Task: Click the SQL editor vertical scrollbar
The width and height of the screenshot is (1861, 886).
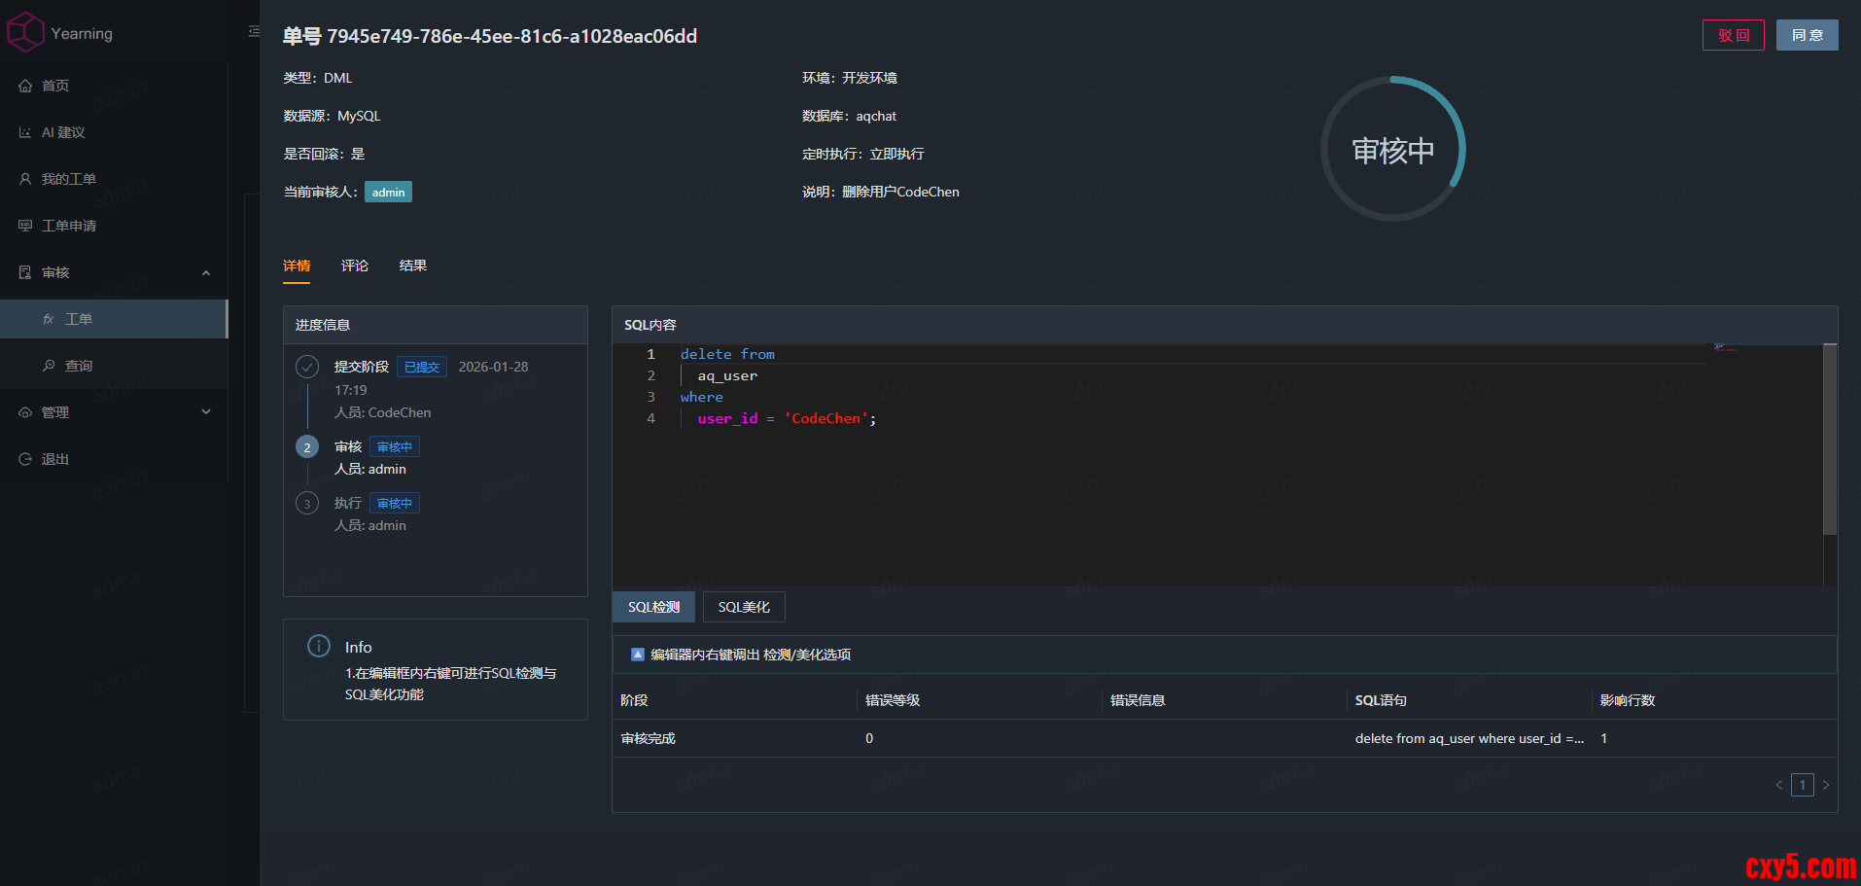Action: click(1830, 440)
